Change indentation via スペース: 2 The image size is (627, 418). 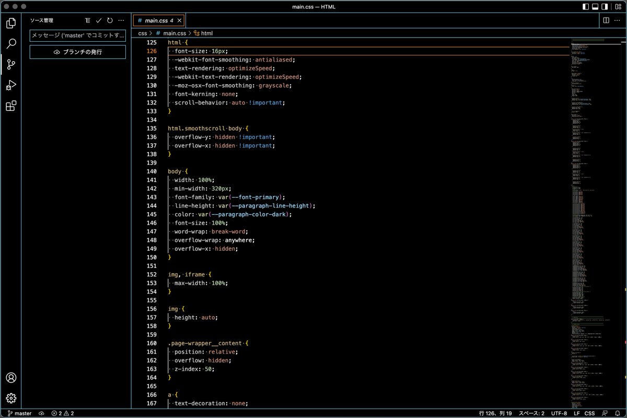tap(530, 413)
